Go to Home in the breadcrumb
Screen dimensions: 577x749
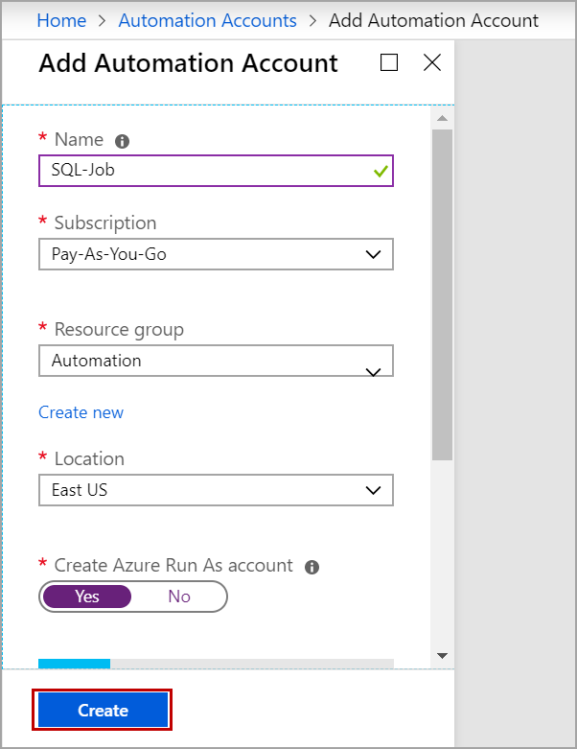(x=61, y=20)
